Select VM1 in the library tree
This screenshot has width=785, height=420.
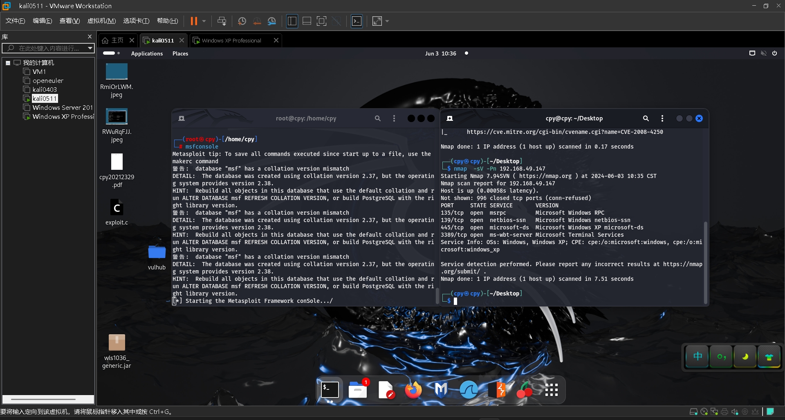[x=39, y=72]
